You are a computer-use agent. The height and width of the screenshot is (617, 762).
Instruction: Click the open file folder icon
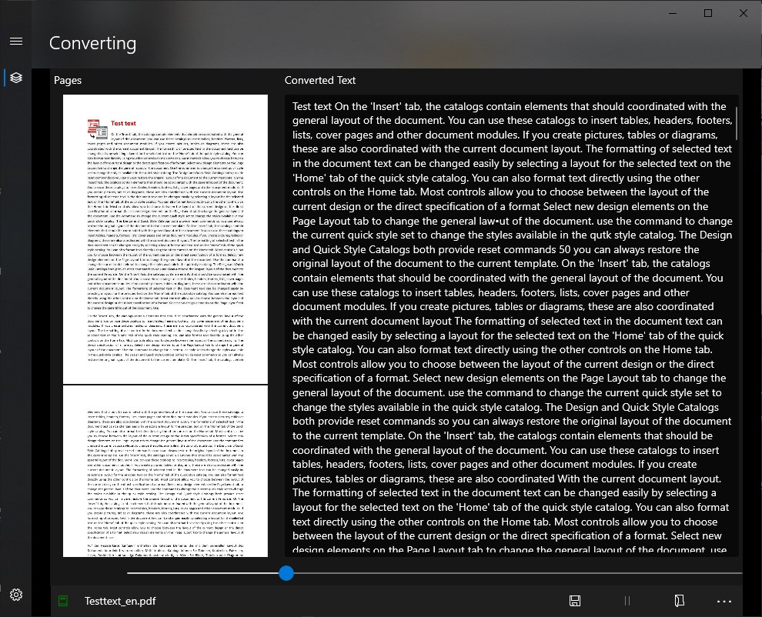point(680,601)
